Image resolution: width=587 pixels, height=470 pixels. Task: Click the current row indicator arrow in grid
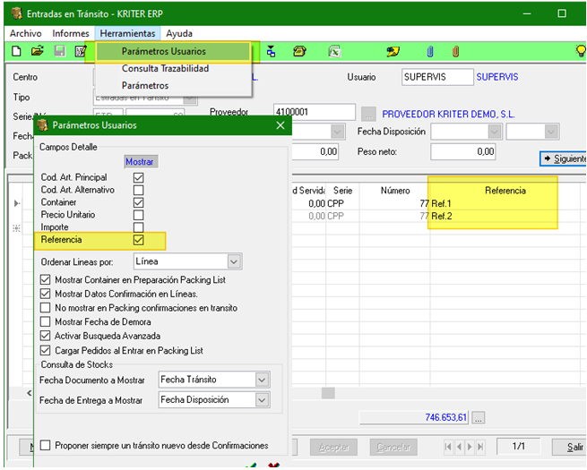pos(16,203)
